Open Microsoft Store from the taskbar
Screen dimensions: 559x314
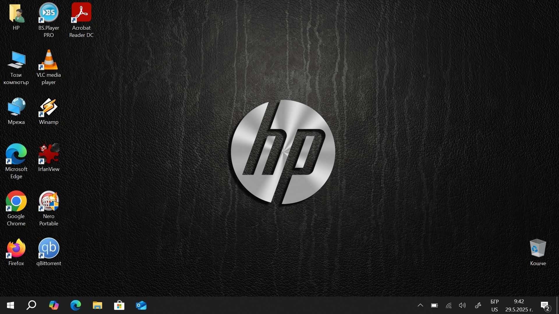(x=119, y=305)
